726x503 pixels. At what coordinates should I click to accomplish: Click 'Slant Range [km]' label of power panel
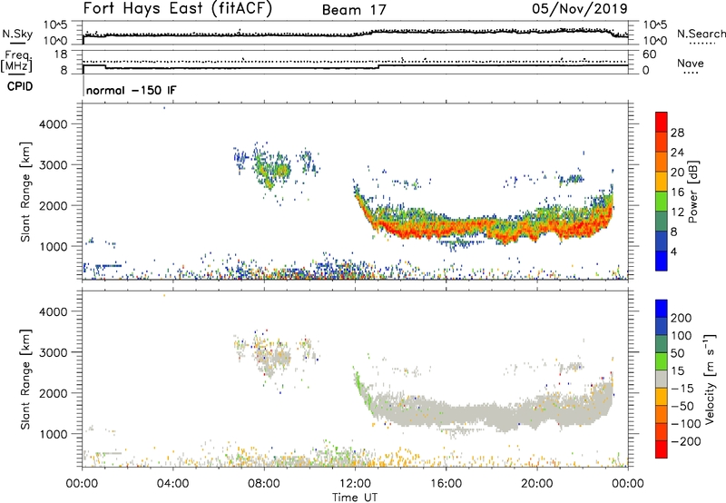coord(26,192)
